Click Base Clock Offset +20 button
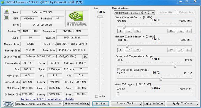 pos(171,31)
